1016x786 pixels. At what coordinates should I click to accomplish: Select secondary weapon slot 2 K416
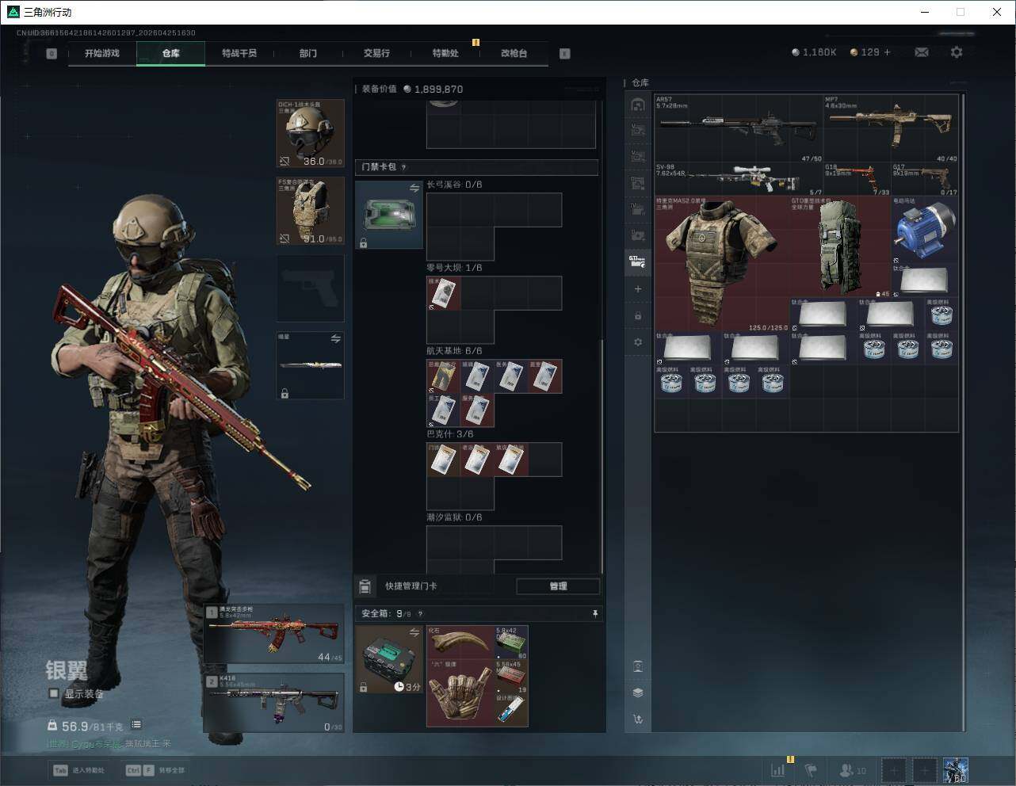274,703
